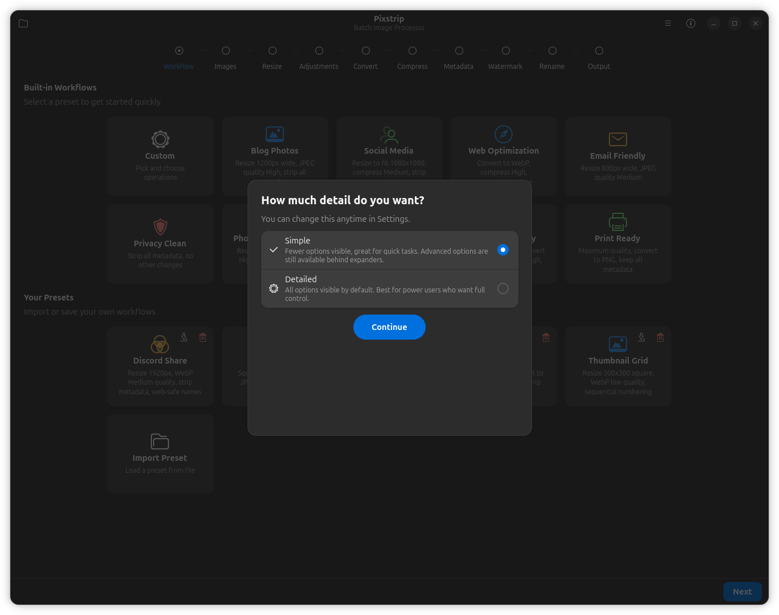
Task: Go to the Watermark step
Action: click(505, 51)
